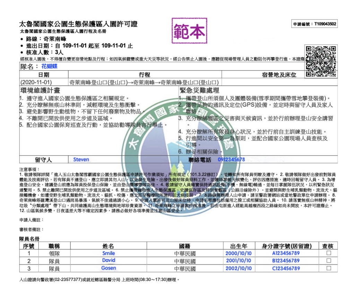Click the 緊急災難處理 section heading

tap(199, 90)
